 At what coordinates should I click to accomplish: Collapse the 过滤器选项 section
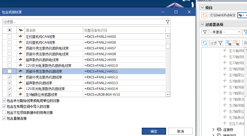202,25
